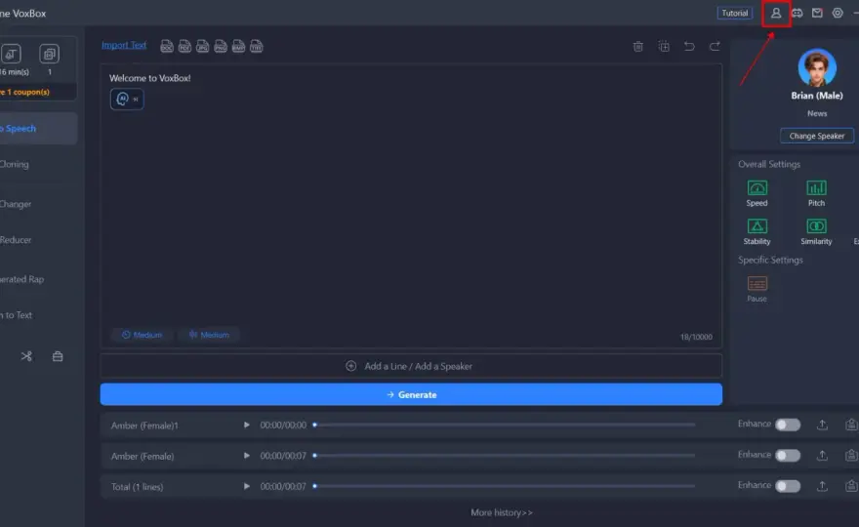Import a PNG image file

(x=221, y=47)
